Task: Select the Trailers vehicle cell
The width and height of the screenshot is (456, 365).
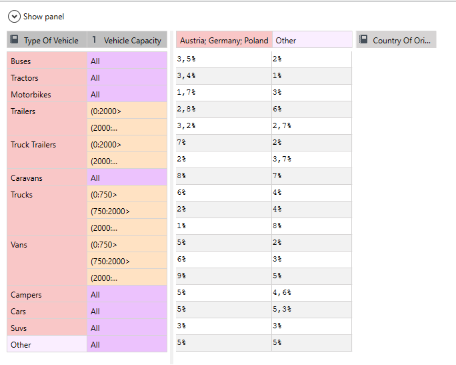Action: pyautogui.click(x=47, y=119)
